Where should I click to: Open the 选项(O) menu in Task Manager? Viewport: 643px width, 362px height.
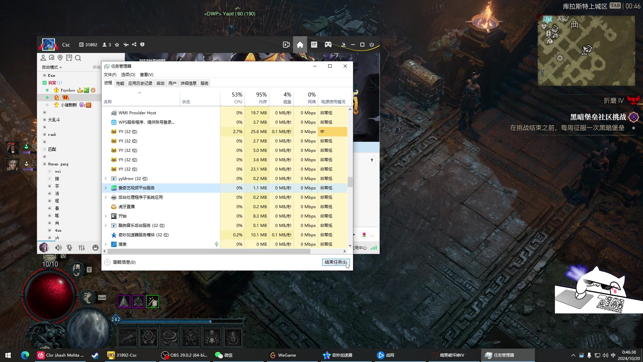point(128,75)
